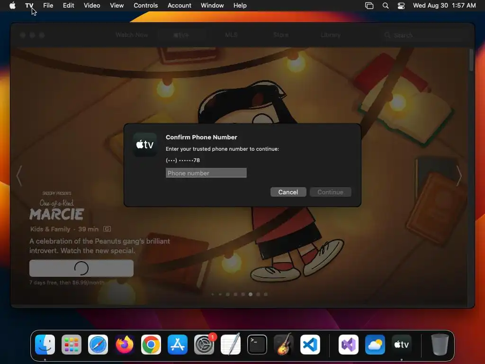The height and width of the screenshot is (364, 485).
Task: Open Finder from the Dock
Action: [45, 345]
